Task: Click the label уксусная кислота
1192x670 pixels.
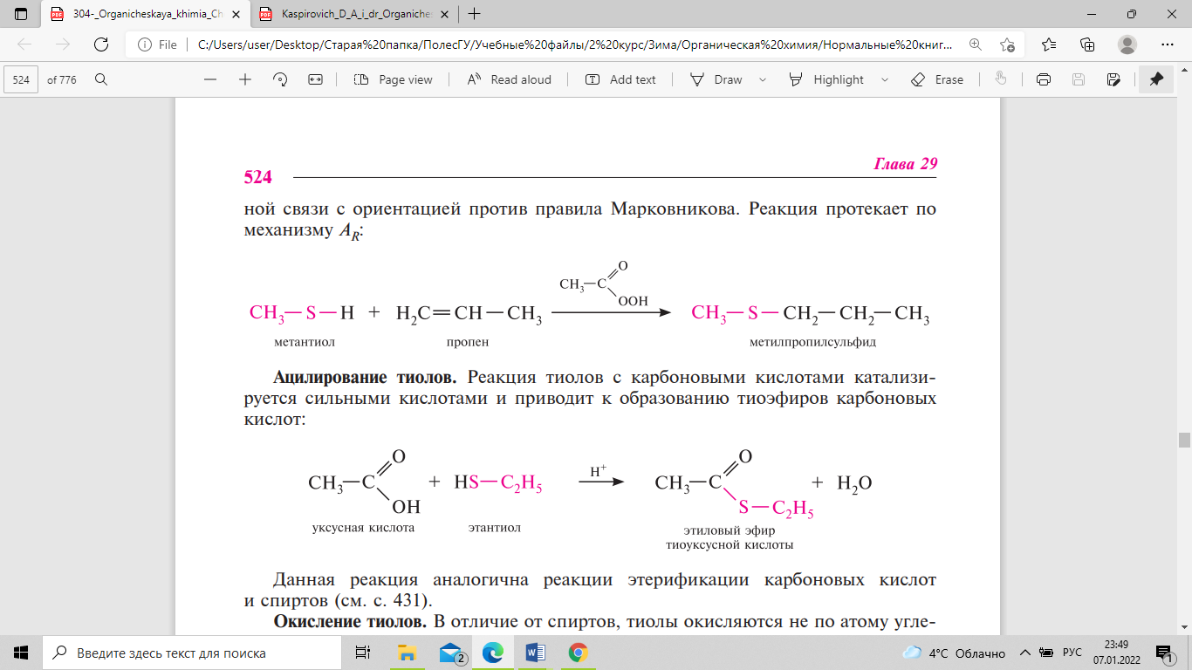Action: coord(363,528)
